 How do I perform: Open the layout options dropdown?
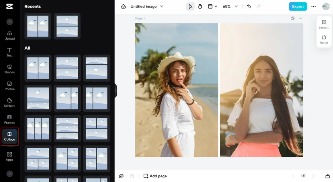coord(212,7)
